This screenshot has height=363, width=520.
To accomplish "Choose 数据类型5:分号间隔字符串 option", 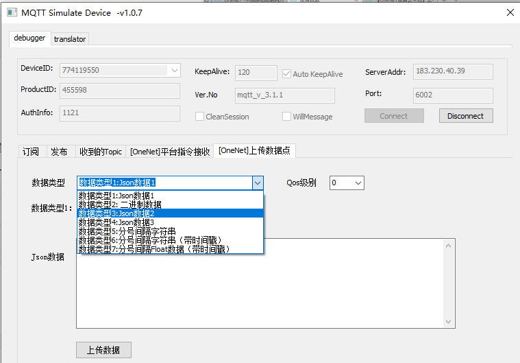I will pos(170,231).
